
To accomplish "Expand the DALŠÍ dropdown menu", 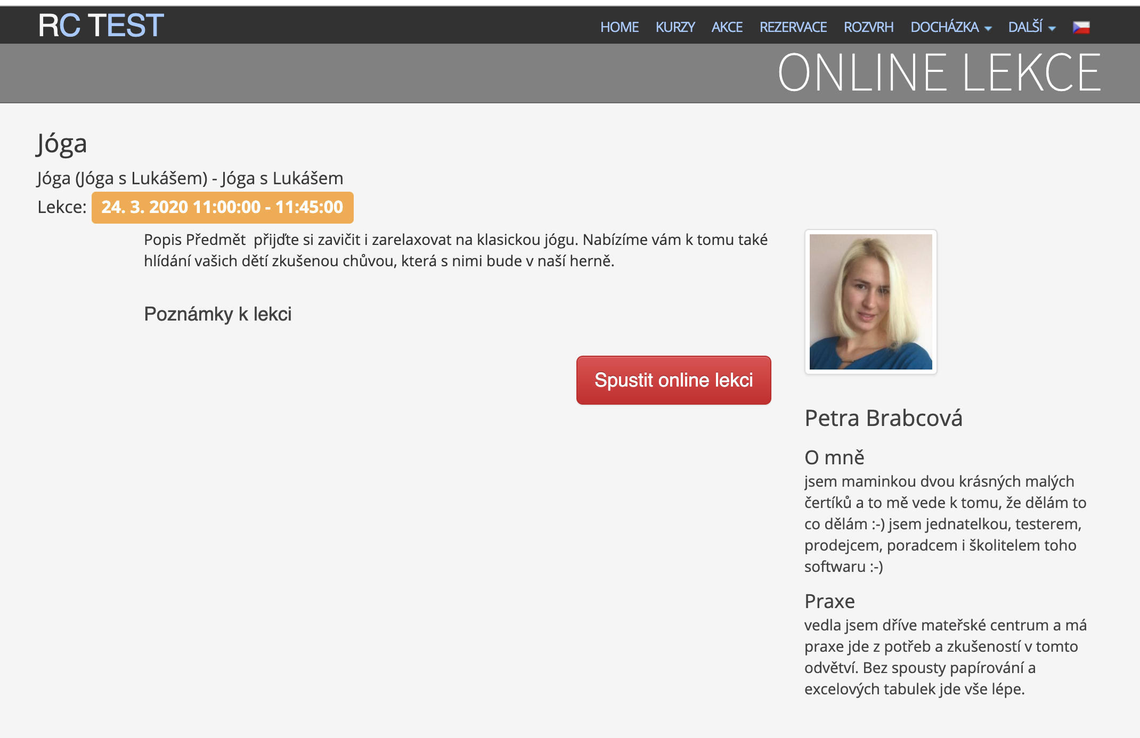I will 1025,27.
